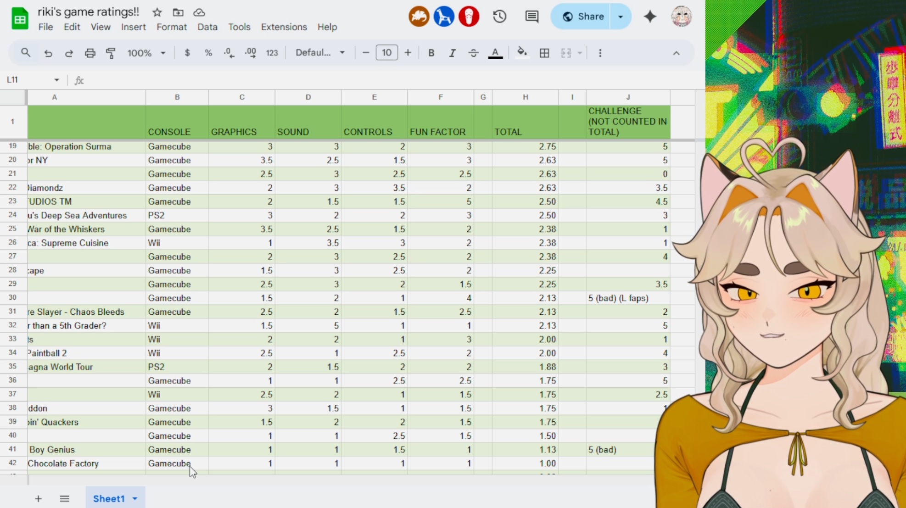Star the riki's game ratings document

click(x=157, y=12)
